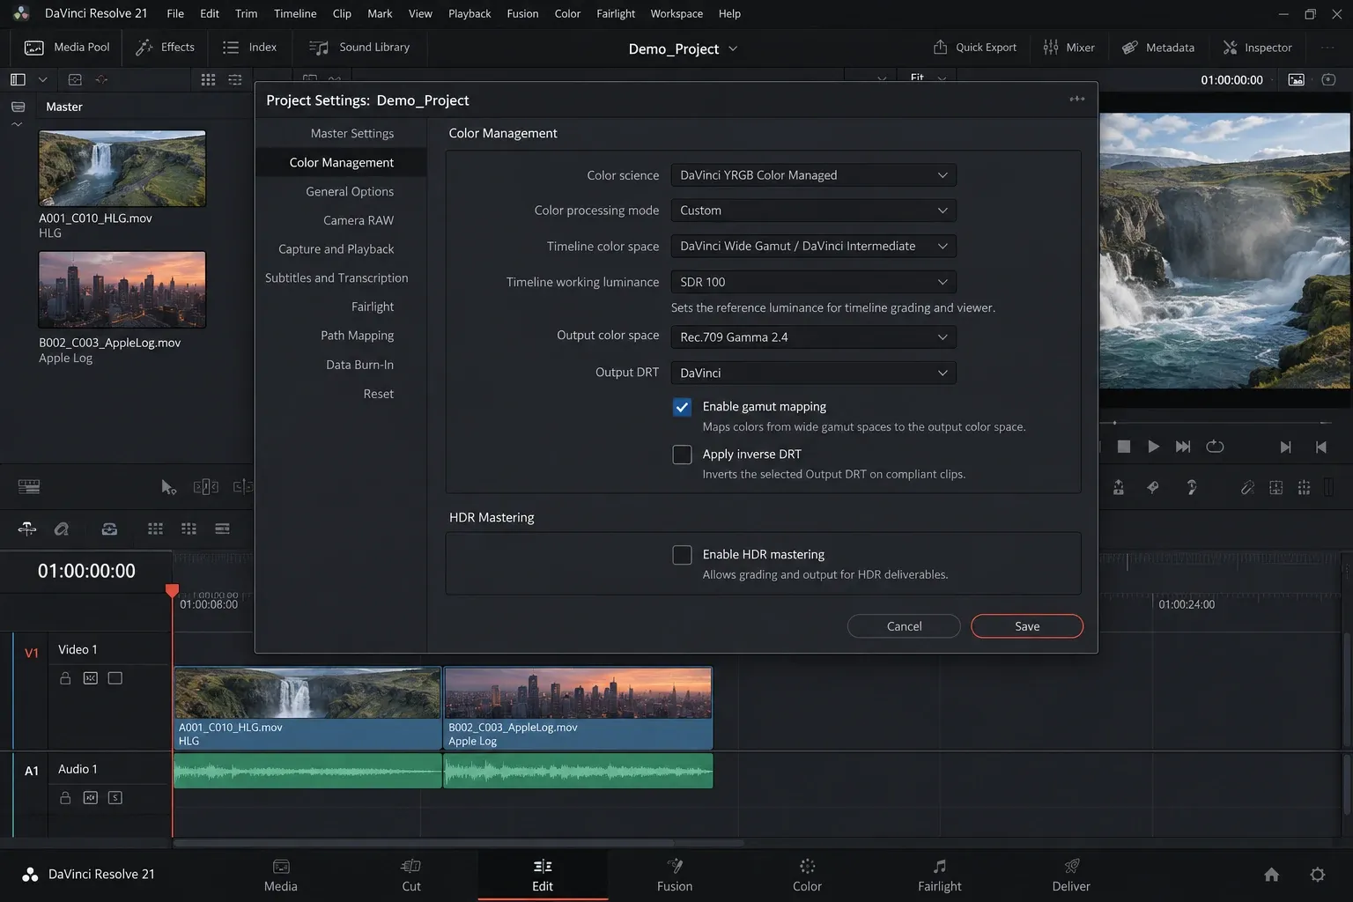1353x902 pixels.
Task: Click the timeline horizontal scrollbar
Action: (x=458, y=843)
